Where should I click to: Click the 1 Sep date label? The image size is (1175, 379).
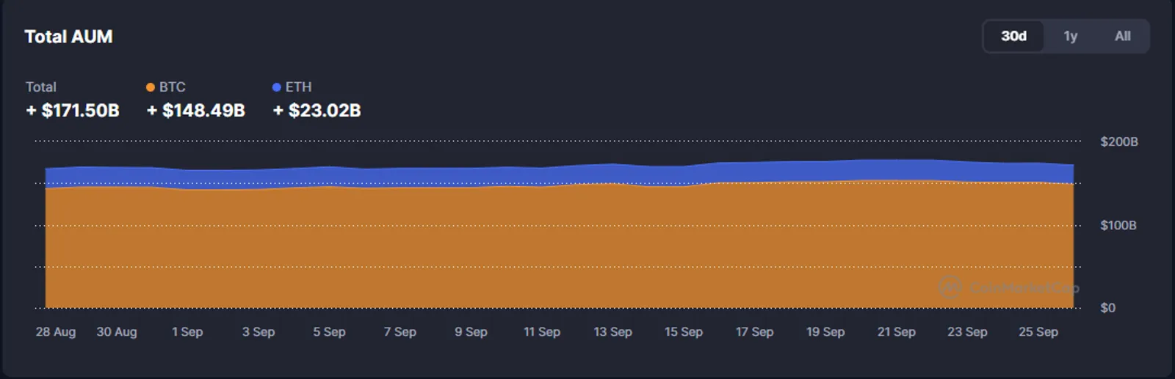click(x=187, y=332)
